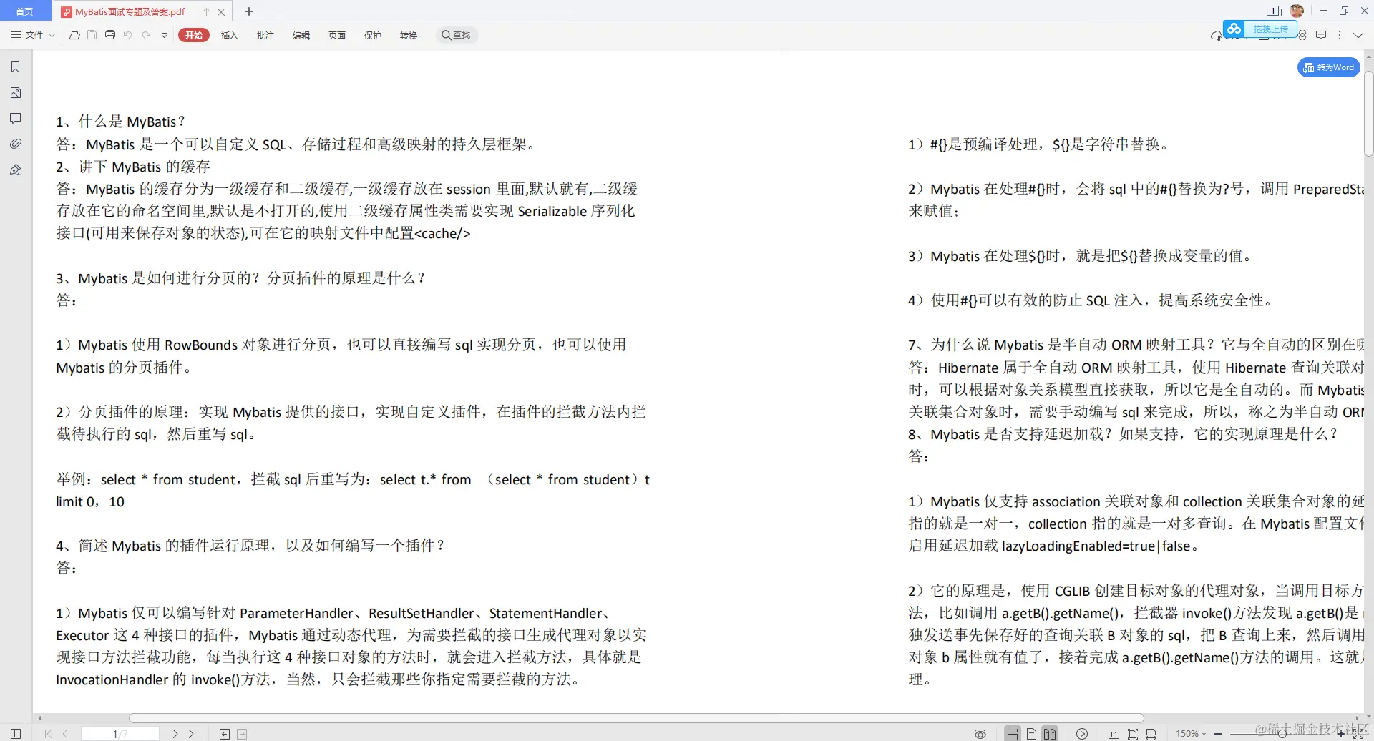Click the zoom slider handle
Screen dimensions: 1374x741
tap(1282, 734)
